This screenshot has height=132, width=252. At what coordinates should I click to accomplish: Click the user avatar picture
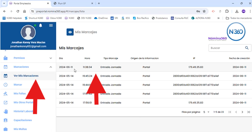coord(28,32)
